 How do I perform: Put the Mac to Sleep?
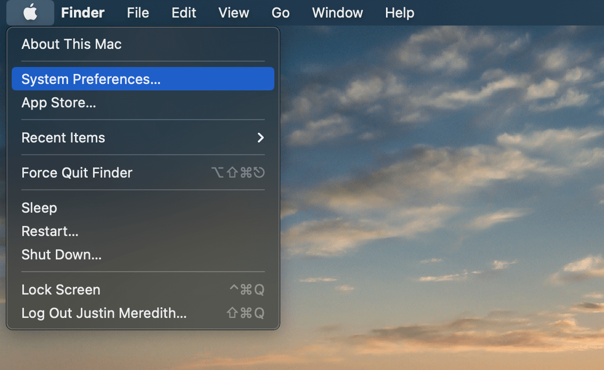(39, 207)
